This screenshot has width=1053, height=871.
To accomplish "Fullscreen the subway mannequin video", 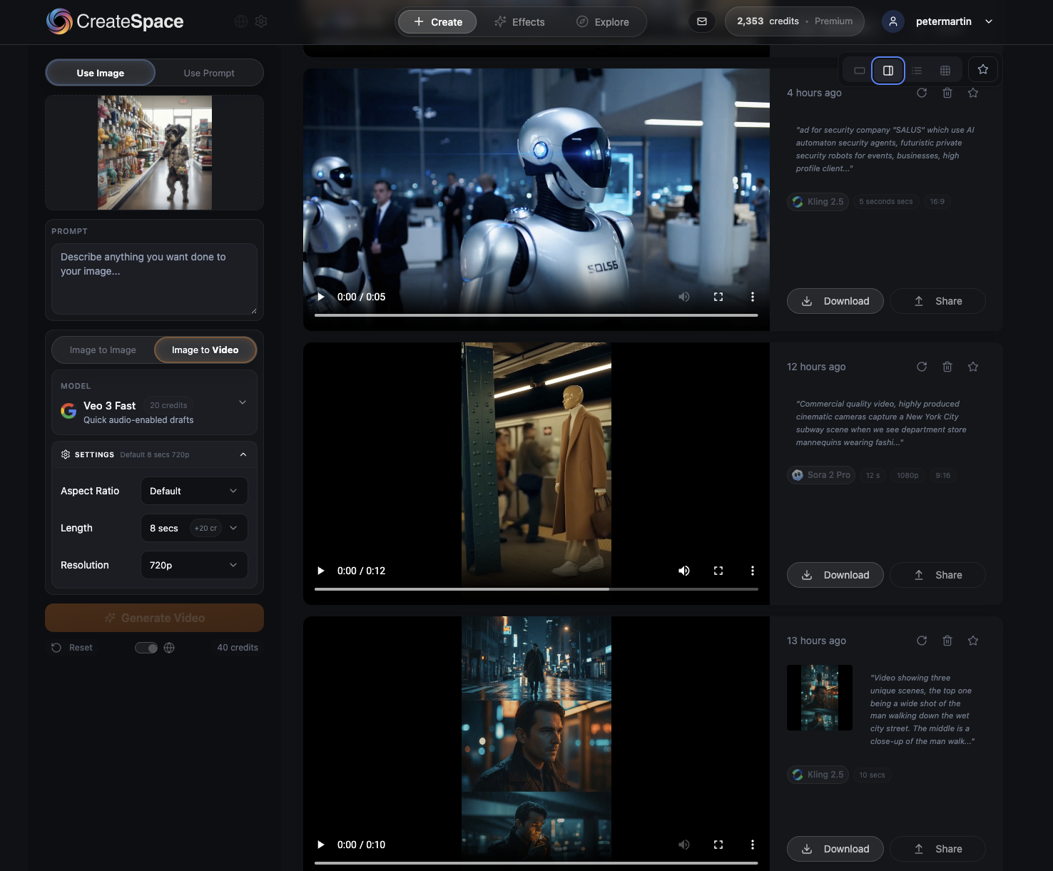I will tap(718, 571).
